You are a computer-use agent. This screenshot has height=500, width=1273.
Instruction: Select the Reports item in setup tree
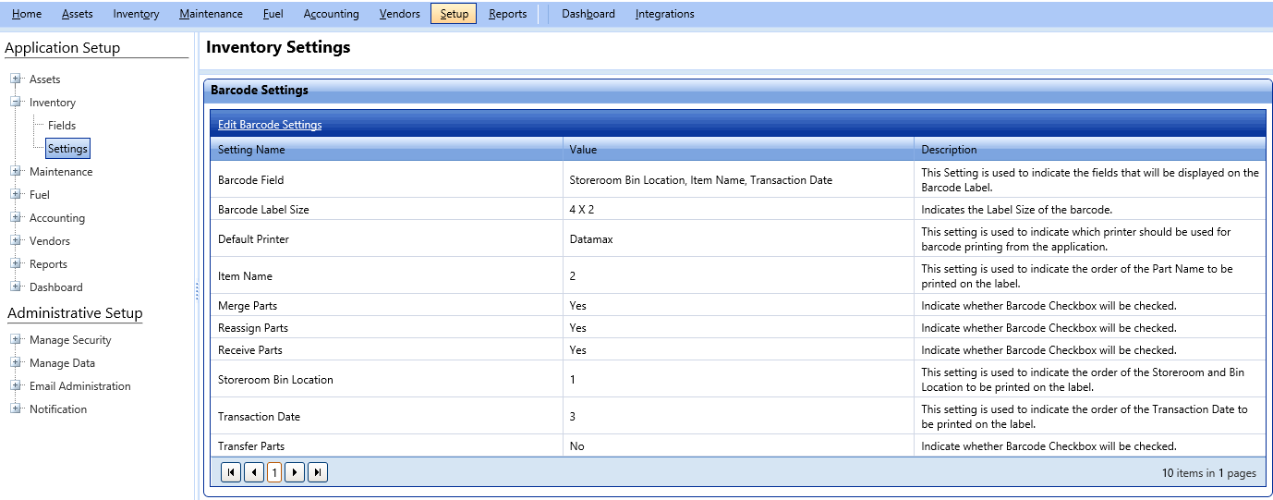tap(48, 264)
